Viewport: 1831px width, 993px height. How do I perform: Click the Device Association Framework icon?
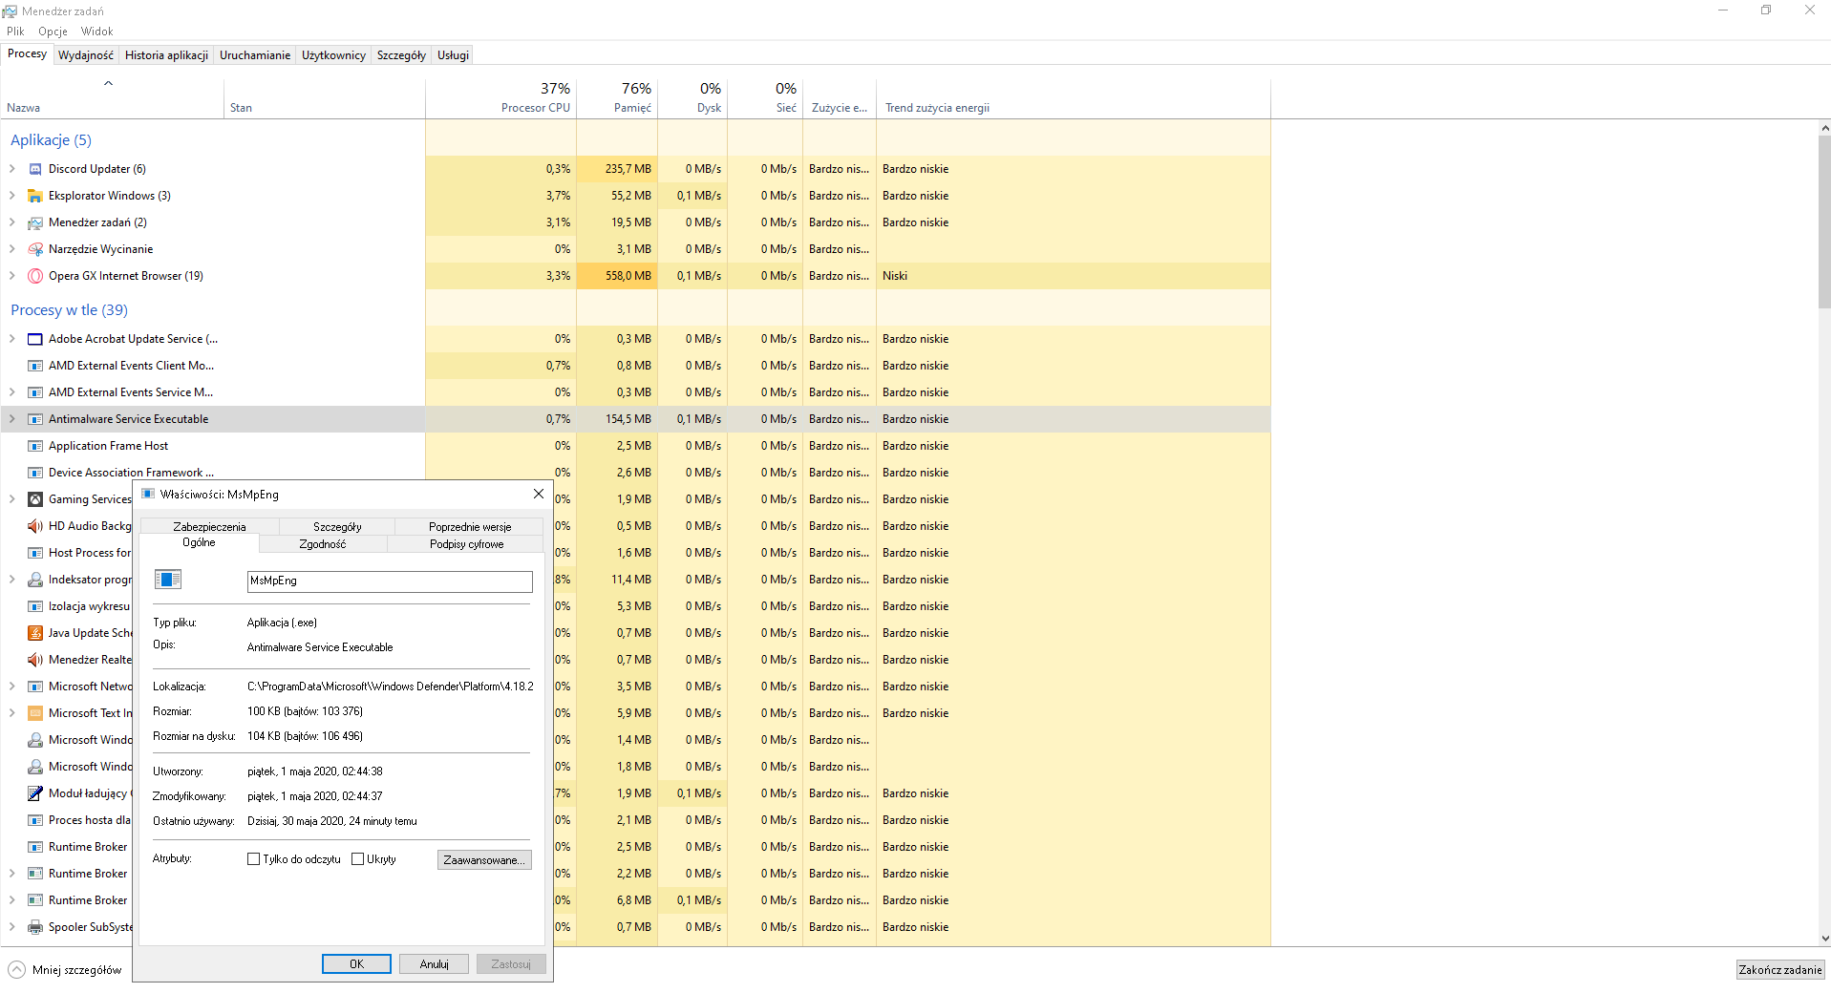(35, 473)
